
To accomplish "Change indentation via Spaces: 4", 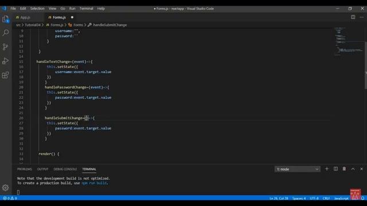I will click(299, 199).
